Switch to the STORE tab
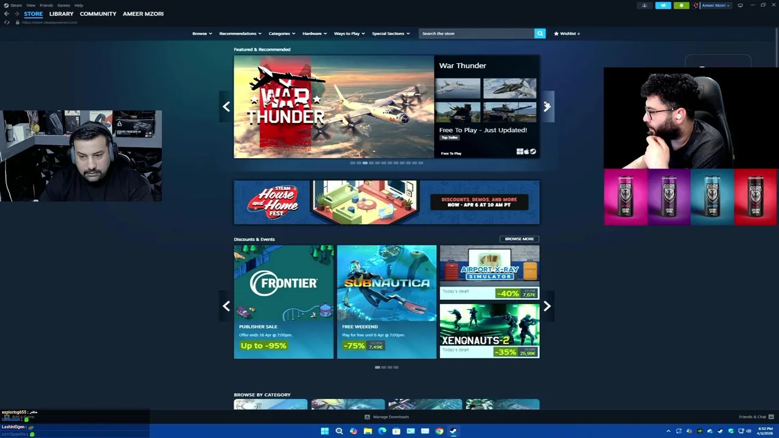Image resolution: width=779 pixels, height=438 pixels. [x=33, y=13]
